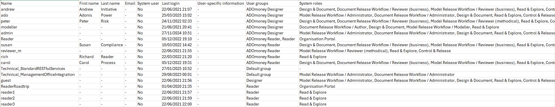Viewport: 555px width, 107px height.
Task: Click the name cell 'reader2'
Action: coord(39,98)
